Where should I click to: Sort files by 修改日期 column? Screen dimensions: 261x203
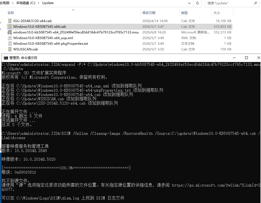(160, 13)
